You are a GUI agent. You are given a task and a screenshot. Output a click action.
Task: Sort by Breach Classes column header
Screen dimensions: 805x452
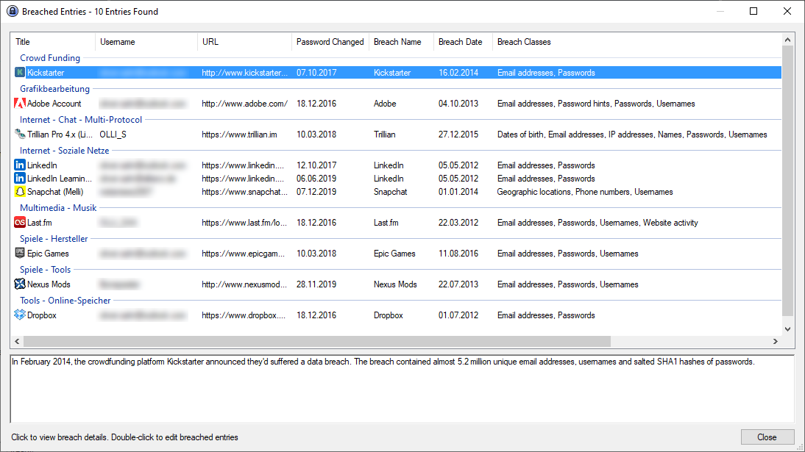636,42
